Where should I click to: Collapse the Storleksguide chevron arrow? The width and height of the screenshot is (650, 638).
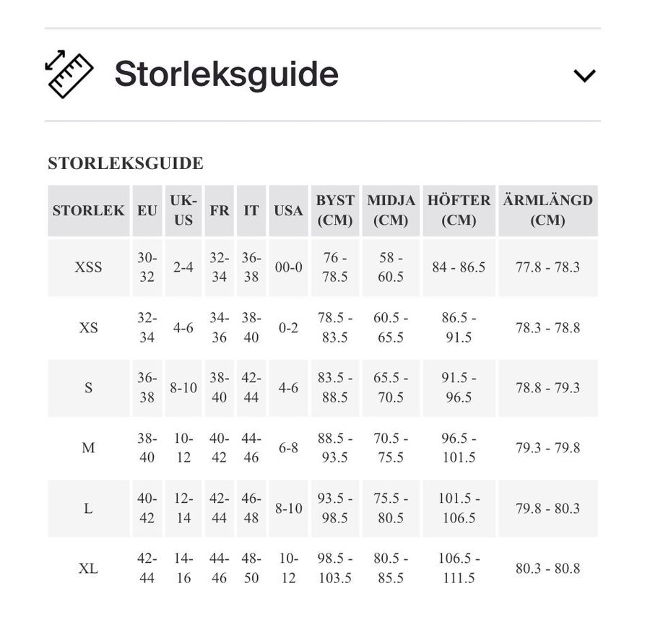[584, 75]
